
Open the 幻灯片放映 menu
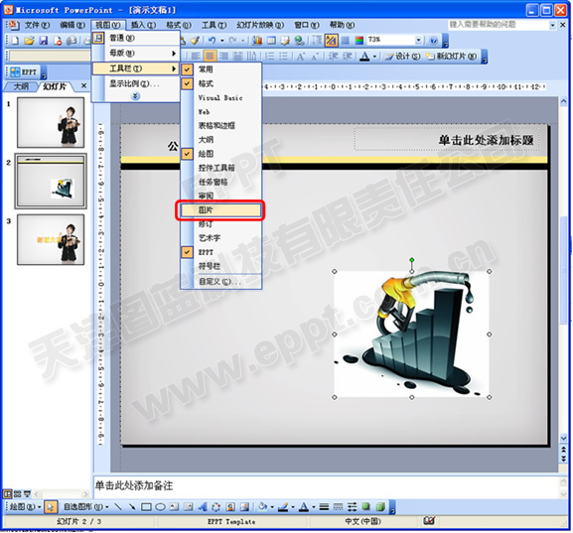tap(260, 25)
